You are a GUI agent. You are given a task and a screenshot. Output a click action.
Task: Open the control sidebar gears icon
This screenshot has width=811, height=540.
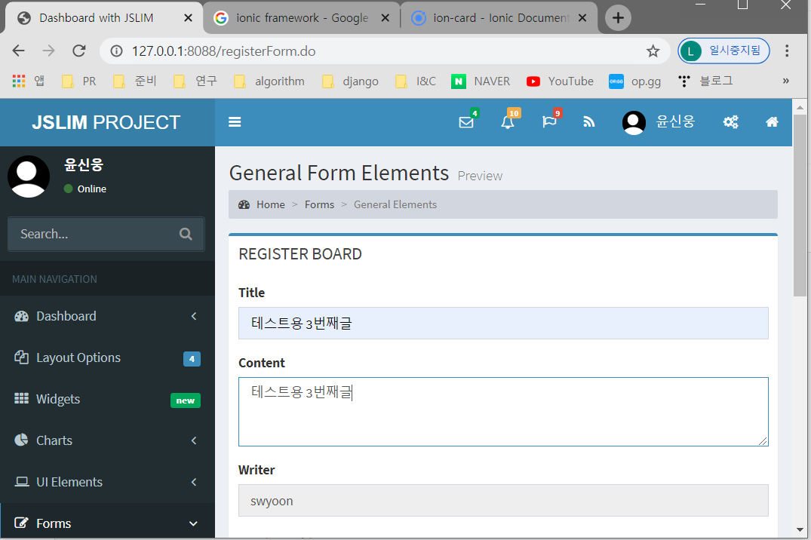click(730, 122)
